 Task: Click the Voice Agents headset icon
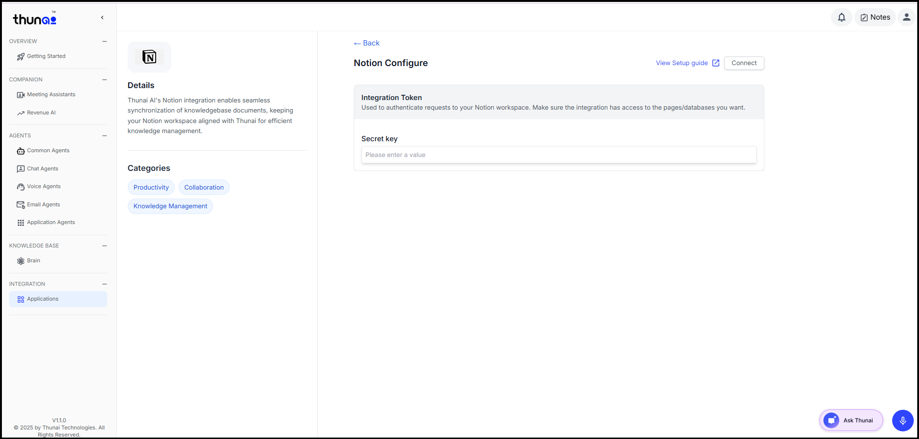coord(21,187)
